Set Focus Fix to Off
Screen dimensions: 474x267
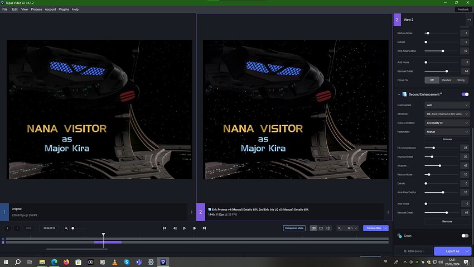point(432,80)
